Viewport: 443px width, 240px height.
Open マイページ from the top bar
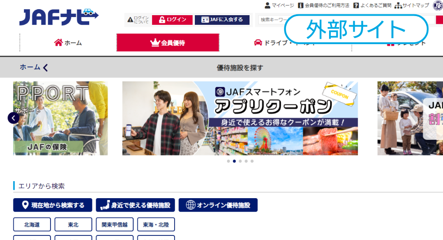tap(279, 6)
